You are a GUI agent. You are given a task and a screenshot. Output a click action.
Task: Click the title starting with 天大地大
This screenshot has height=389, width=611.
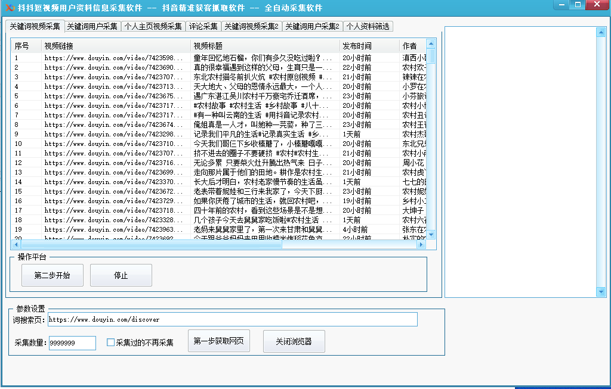[x=263, y=86]
